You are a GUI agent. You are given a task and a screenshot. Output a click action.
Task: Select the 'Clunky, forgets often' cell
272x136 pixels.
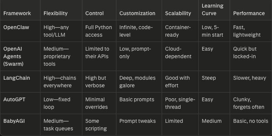point(249,103)
